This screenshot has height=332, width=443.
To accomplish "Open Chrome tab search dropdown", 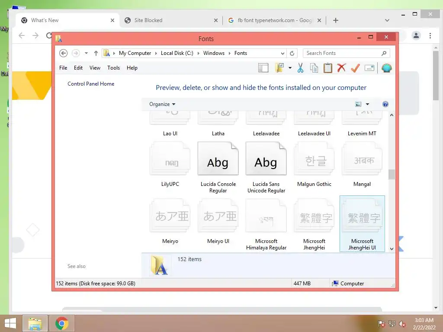I will coord(387,20).
